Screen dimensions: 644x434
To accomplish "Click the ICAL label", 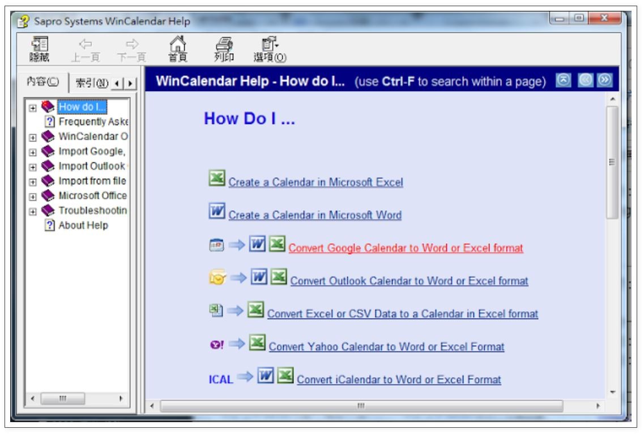I will 221,380.
